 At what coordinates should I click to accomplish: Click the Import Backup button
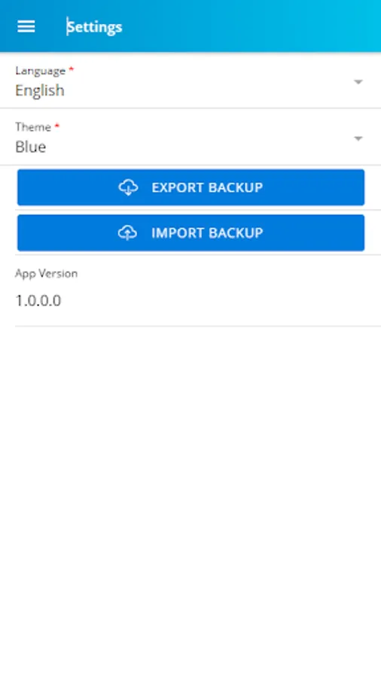click(191, 232)
